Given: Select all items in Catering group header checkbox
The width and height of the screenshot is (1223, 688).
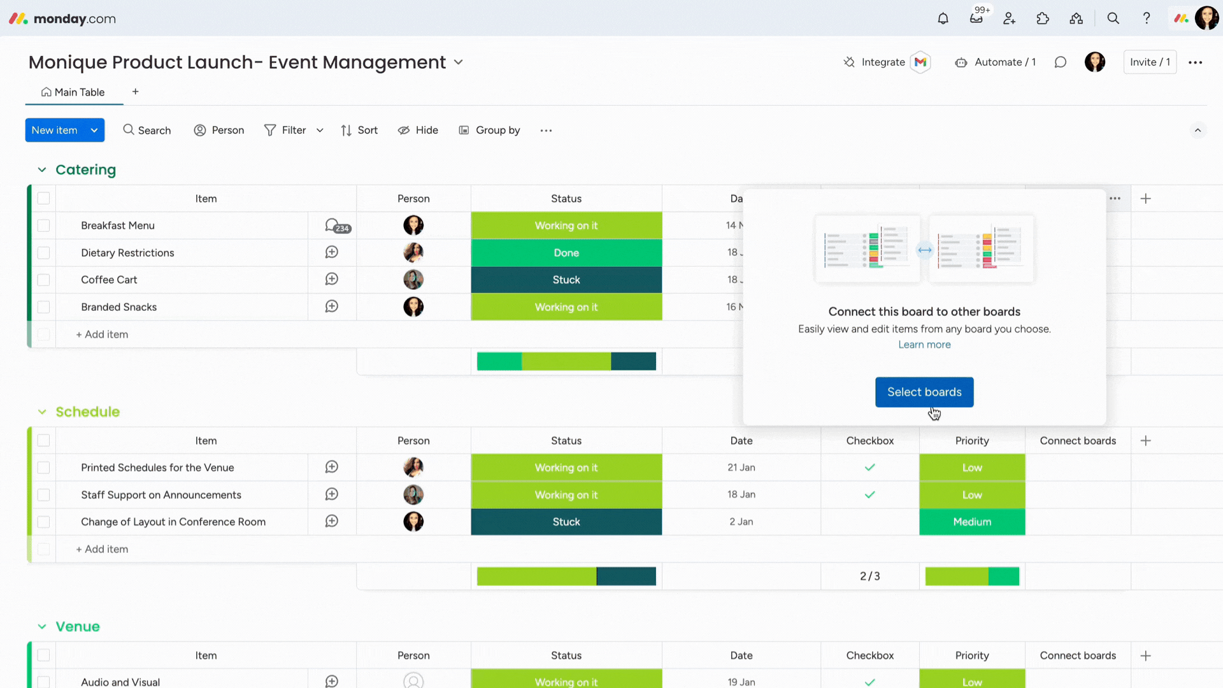Looking at the screenshot, I should [x=43, y=198].
